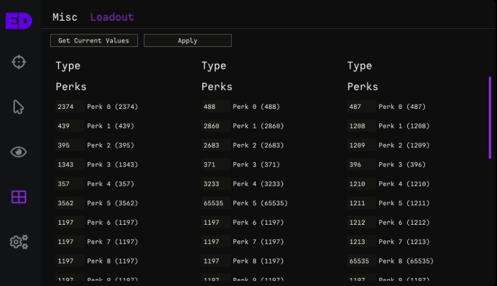Open the eye visuals section

19,152
